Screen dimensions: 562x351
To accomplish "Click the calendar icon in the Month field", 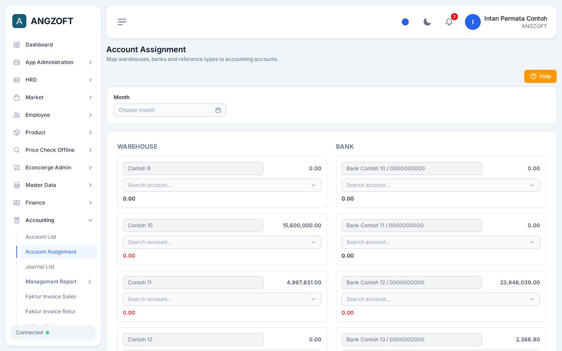I will [x=218, y=110].
